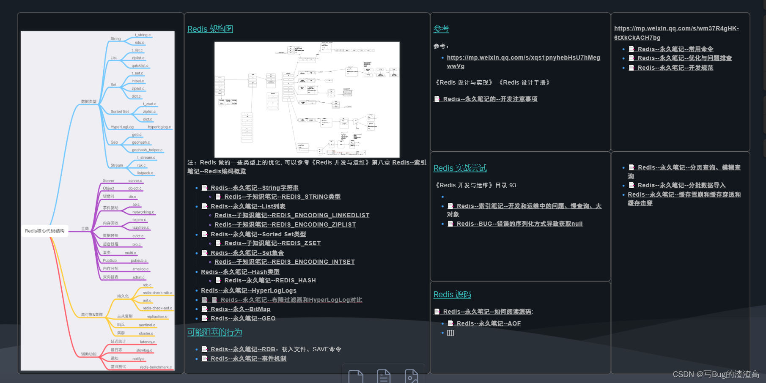Click the document icon before 'String字符串' note
Viewport: 766px width, 383px height.
click(x=205, y=188)
